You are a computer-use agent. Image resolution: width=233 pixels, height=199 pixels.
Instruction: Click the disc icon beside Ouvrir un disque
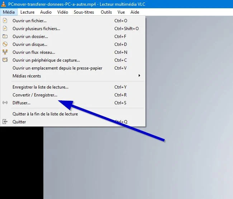(x=5, y=44)
